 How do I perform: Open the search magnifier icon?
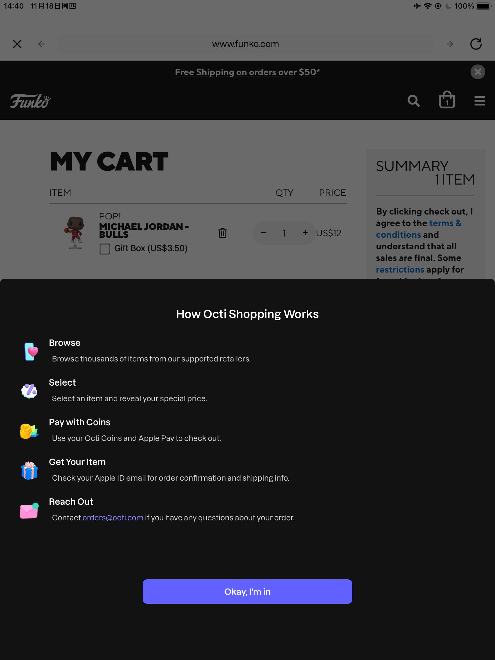pyautogui.click(x=413, y=101)
